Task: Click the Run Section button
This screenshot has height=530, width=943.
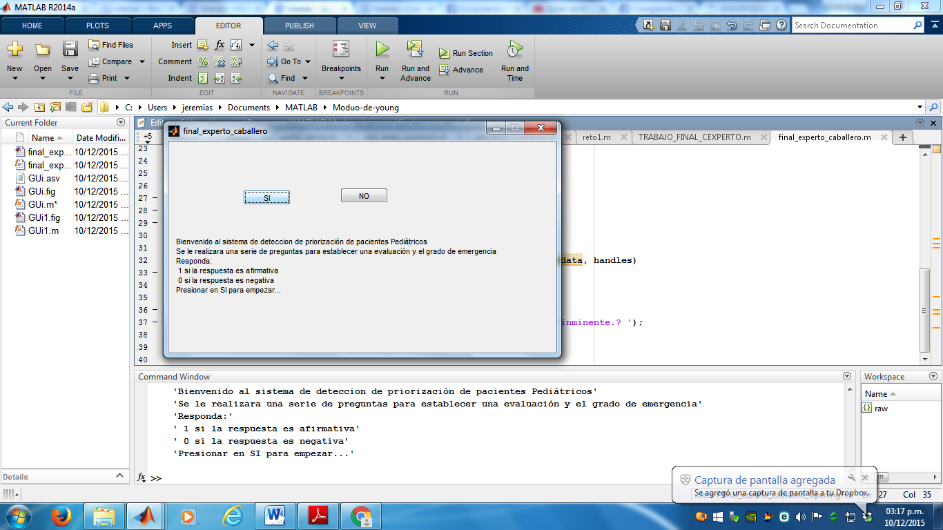Action: tap(466, 53)
